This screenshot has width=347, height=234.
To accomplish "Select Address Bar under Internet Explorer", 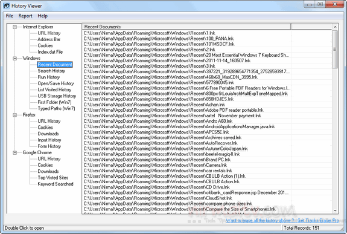I will click(x=49, y=39).
